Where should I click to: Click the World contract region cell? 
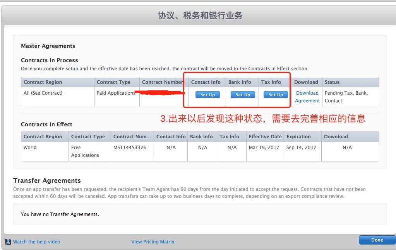[30, 148]
